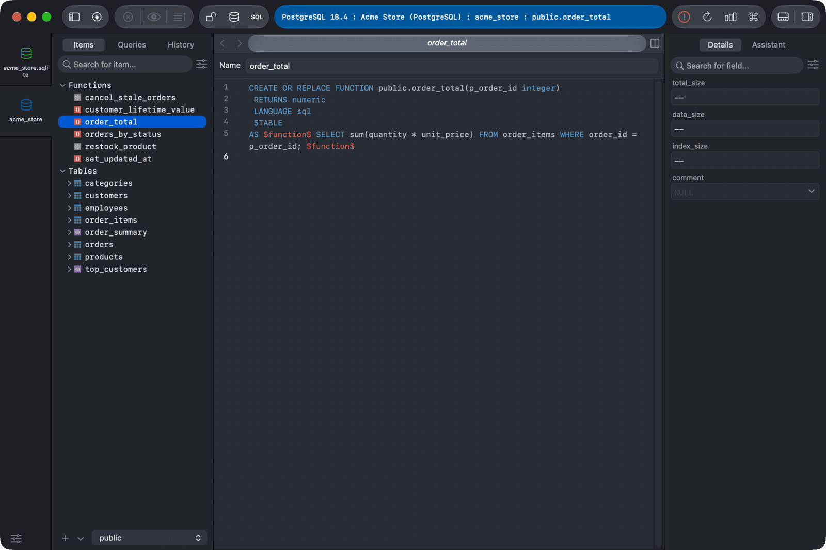Toggle the eye preview icon in toolbar

pos(153,17)
